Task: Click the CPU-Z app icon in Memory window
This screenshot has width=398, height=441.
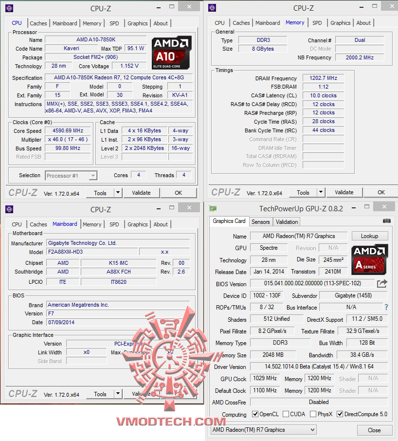Action: [x=212, y=8]
